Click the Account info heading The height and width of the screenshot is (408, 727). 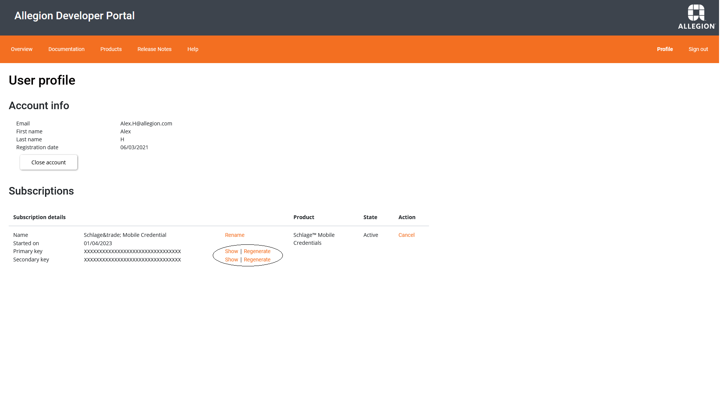point(39,106)
